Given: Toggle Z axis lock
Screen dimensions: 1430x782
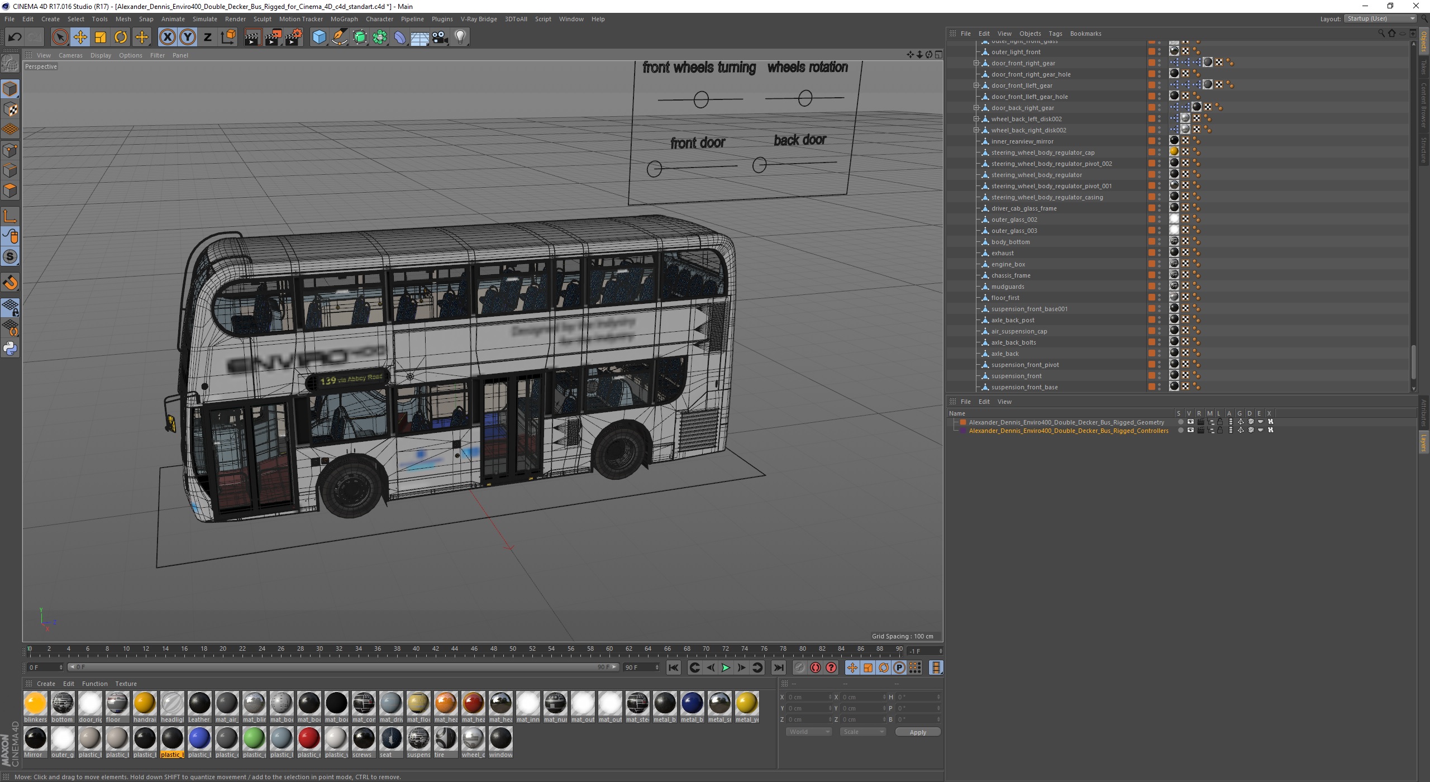Looking at the screenshot, I should tap(208, 37).
